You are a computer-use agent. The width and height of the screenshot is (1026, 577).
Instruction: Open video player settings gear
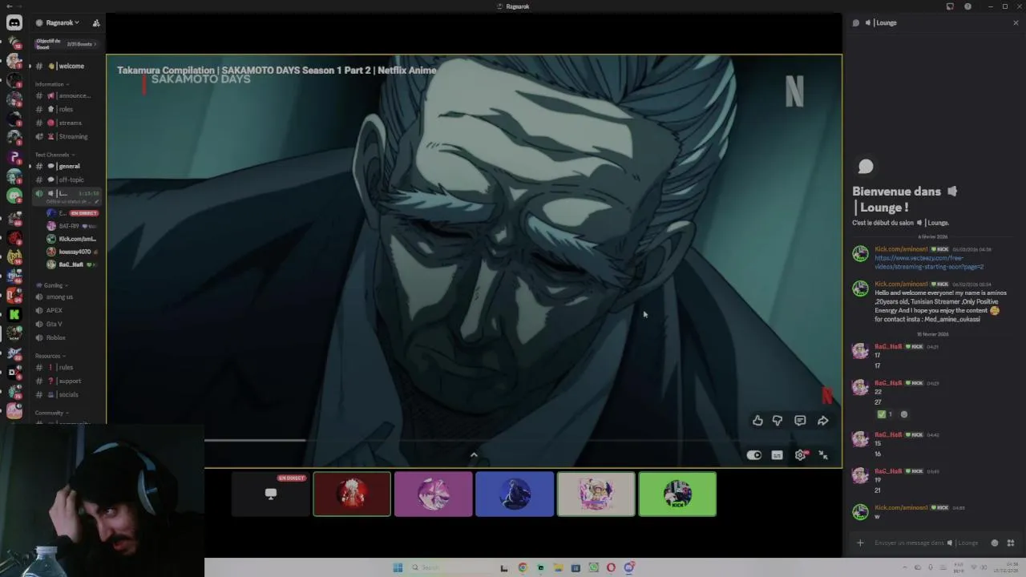800,455
